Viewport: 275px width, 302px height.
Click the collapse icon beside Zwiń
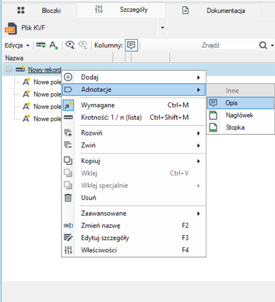point(68,145)
